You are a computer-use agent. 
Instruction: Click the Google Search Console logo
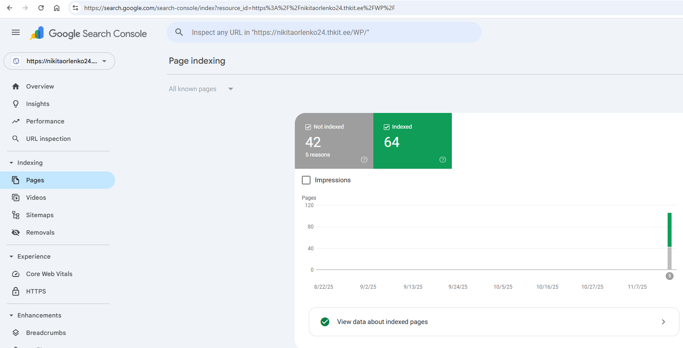(x=89, y=34)
